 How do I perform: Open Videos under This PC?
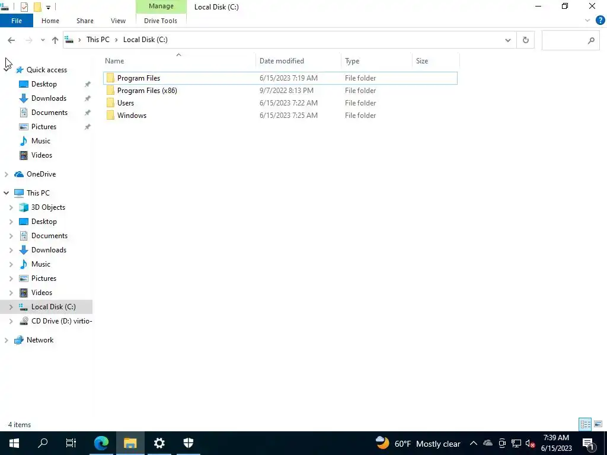click(41, 293)
